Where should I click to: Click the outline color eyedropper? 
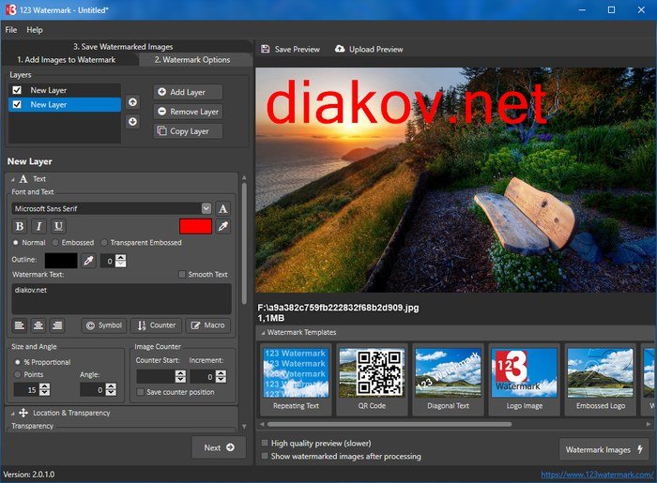88,260
